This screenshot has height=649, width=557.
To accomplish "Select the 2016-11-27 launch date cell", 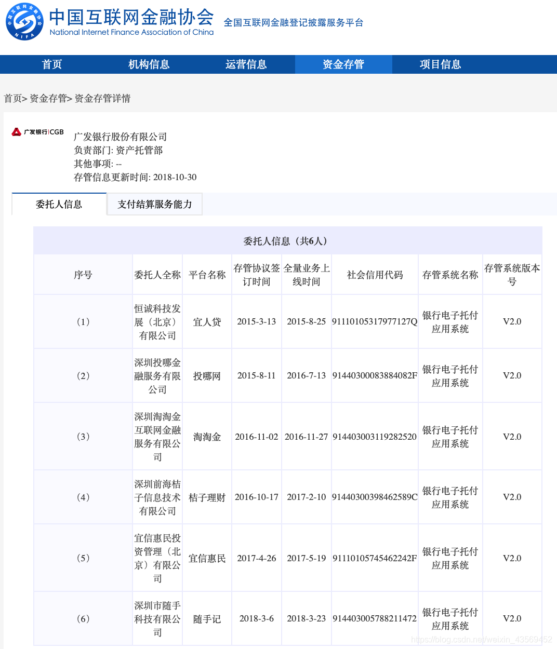I will coord(307,437).
